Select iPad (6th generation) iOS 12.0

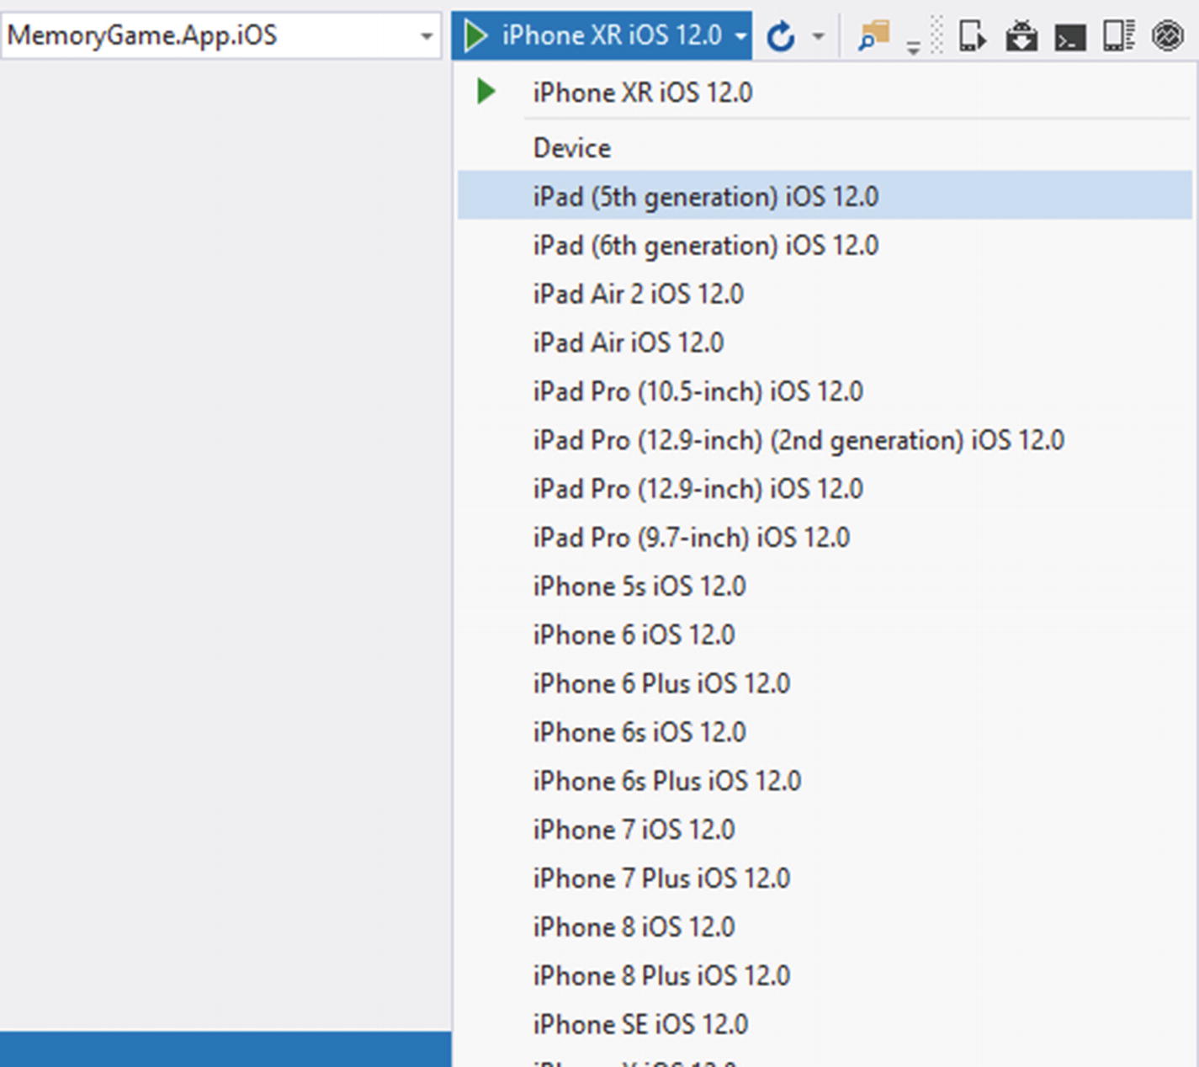point(825,245)
